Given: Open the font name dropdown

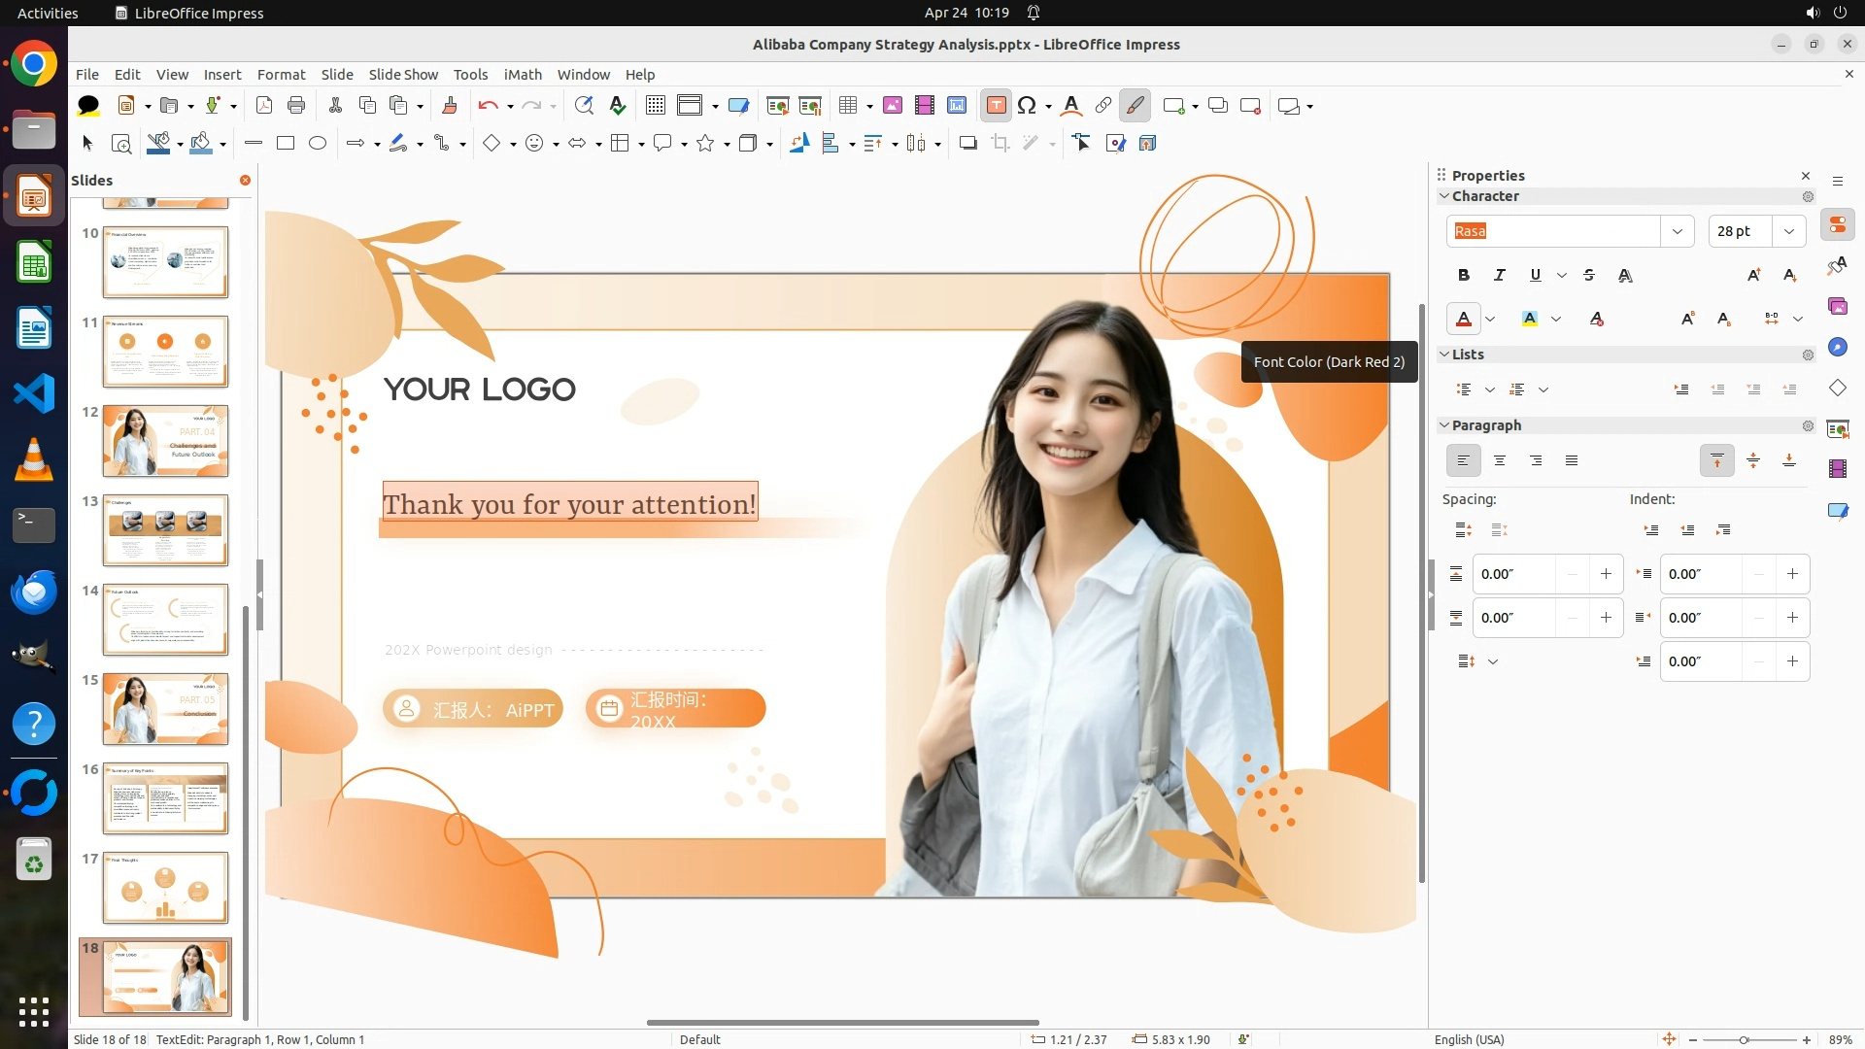Looking at the screenshot, I should coord(1677,231).
